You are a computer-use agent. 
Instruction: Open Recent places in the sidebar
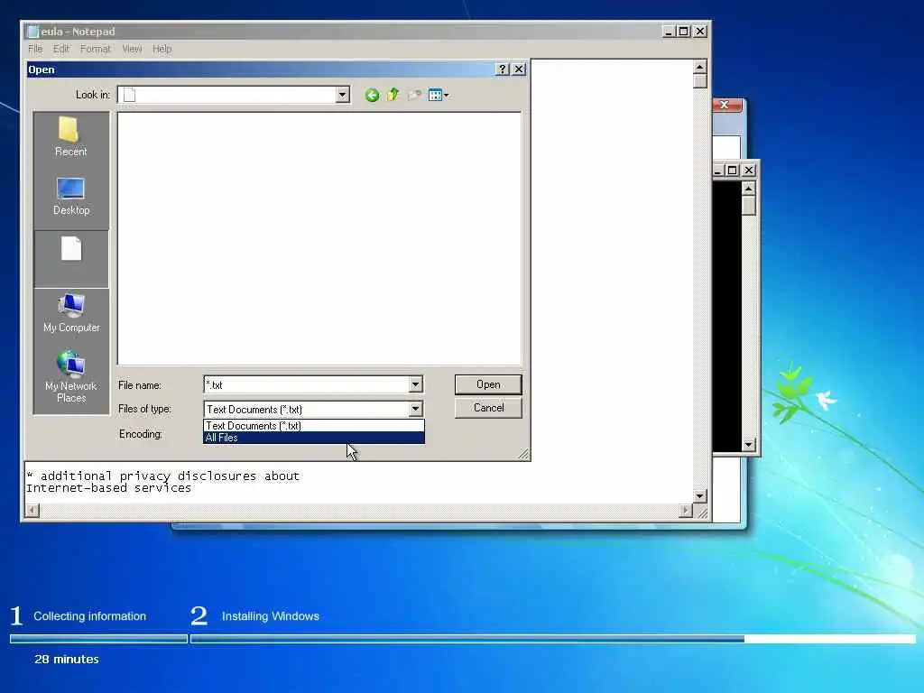[70, 137]
